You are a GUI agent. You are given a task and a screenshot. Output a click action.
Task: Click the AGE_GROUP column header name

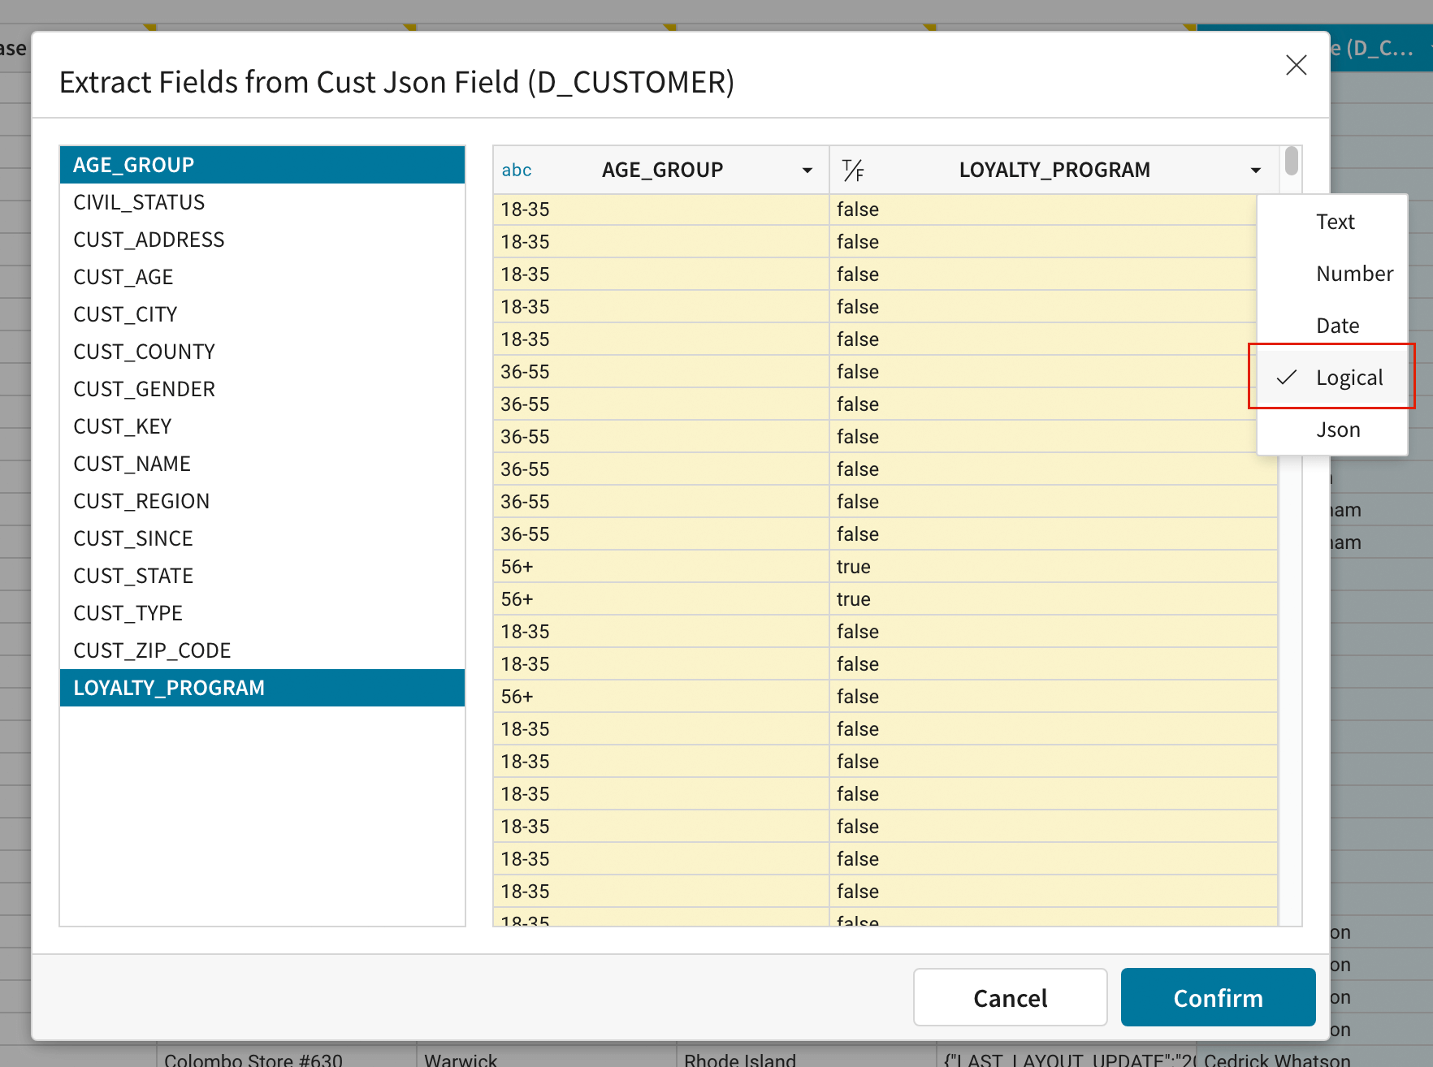[x=662, y=171]
